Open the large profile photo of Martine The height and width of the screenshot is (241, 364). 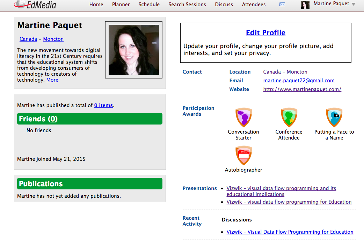click(x=134, y=50)
